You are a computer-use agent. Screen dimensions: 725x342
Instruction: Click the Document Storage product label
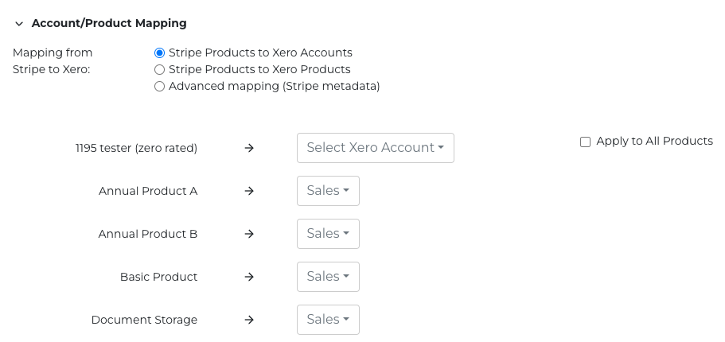coord(144,320)
